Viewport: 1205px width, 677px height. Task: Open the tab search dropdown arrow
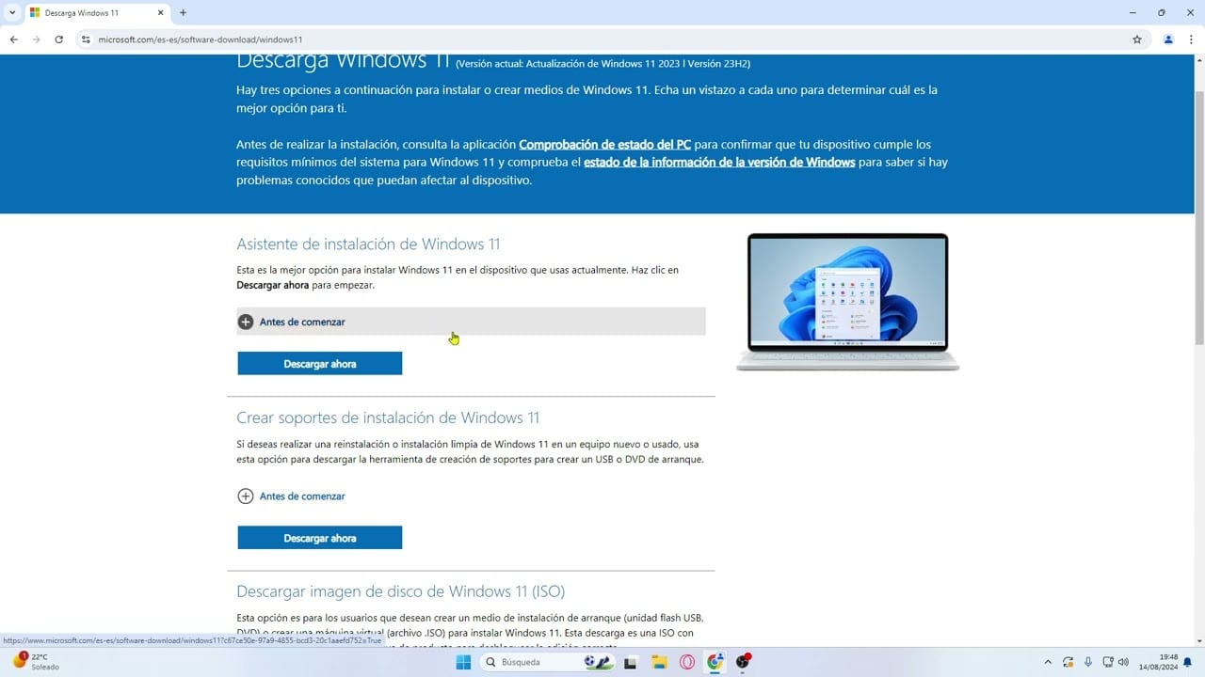12,13
